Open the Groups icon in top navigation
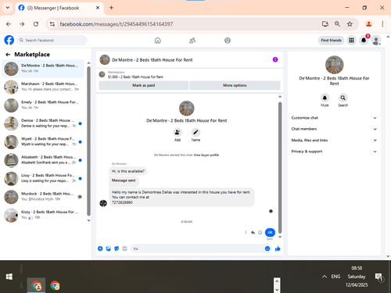The height and width of the screenshot is (293, 391). pos(228,41)
